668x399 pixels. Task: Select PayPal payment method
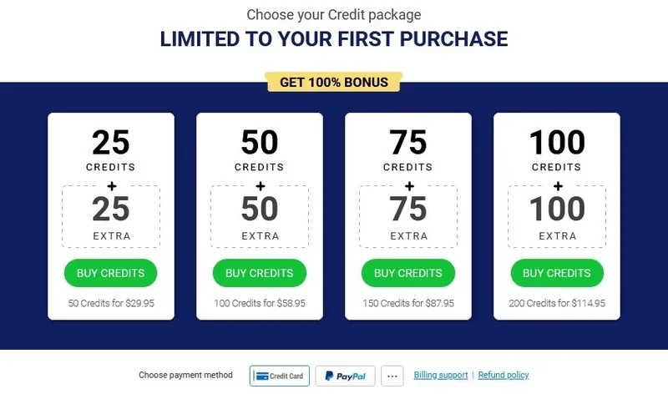click(x=345, y=376)
